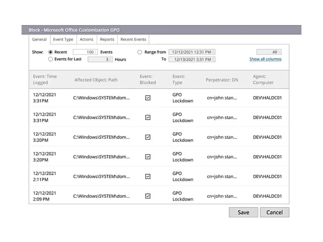Switch to the General tab
This screenshot has width=323, height=242.
tap(39, 39)
